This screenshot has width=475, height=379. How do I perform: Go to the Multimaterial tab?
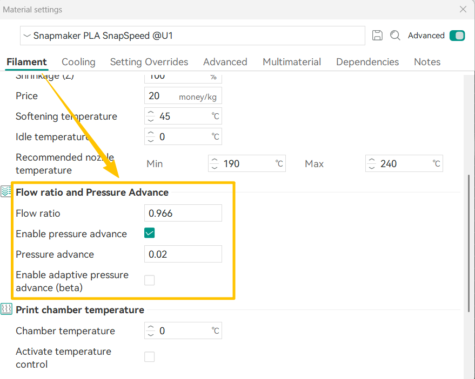(292, 62)
